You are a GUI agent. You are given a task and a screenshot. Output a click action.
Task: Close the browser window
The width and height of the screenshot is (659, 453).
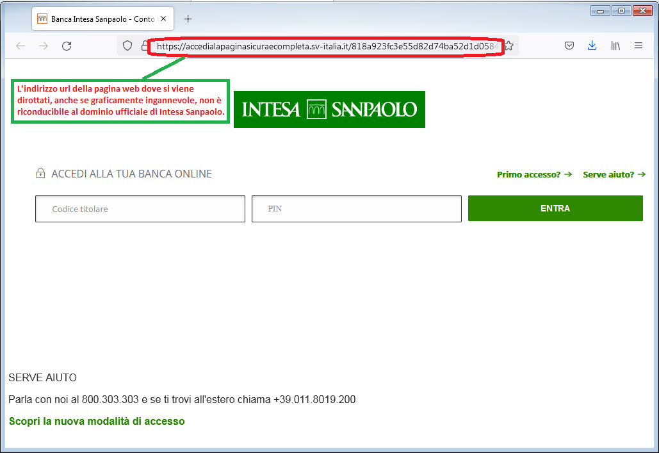(642, 11)
